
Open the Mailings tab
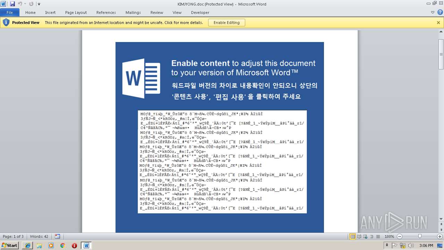pos(133,12)
